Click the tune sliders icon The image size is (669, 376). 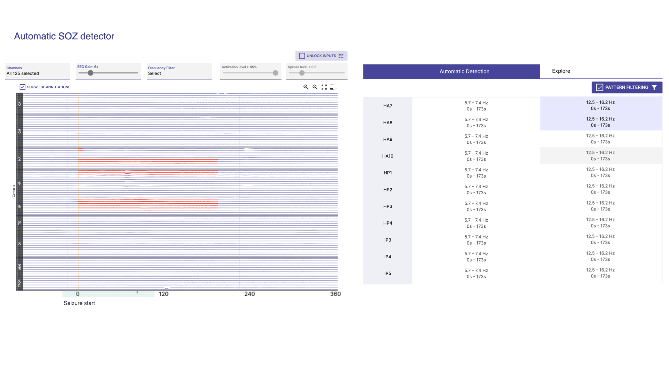(x=341, y=56)
